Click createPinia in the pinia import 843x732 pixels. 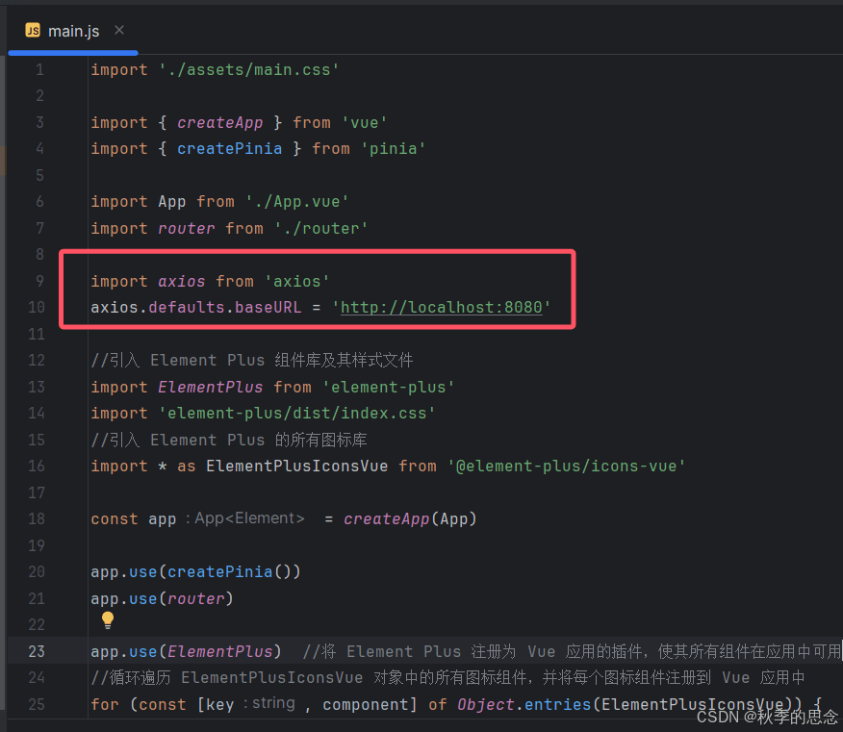(x=230, y=149)
